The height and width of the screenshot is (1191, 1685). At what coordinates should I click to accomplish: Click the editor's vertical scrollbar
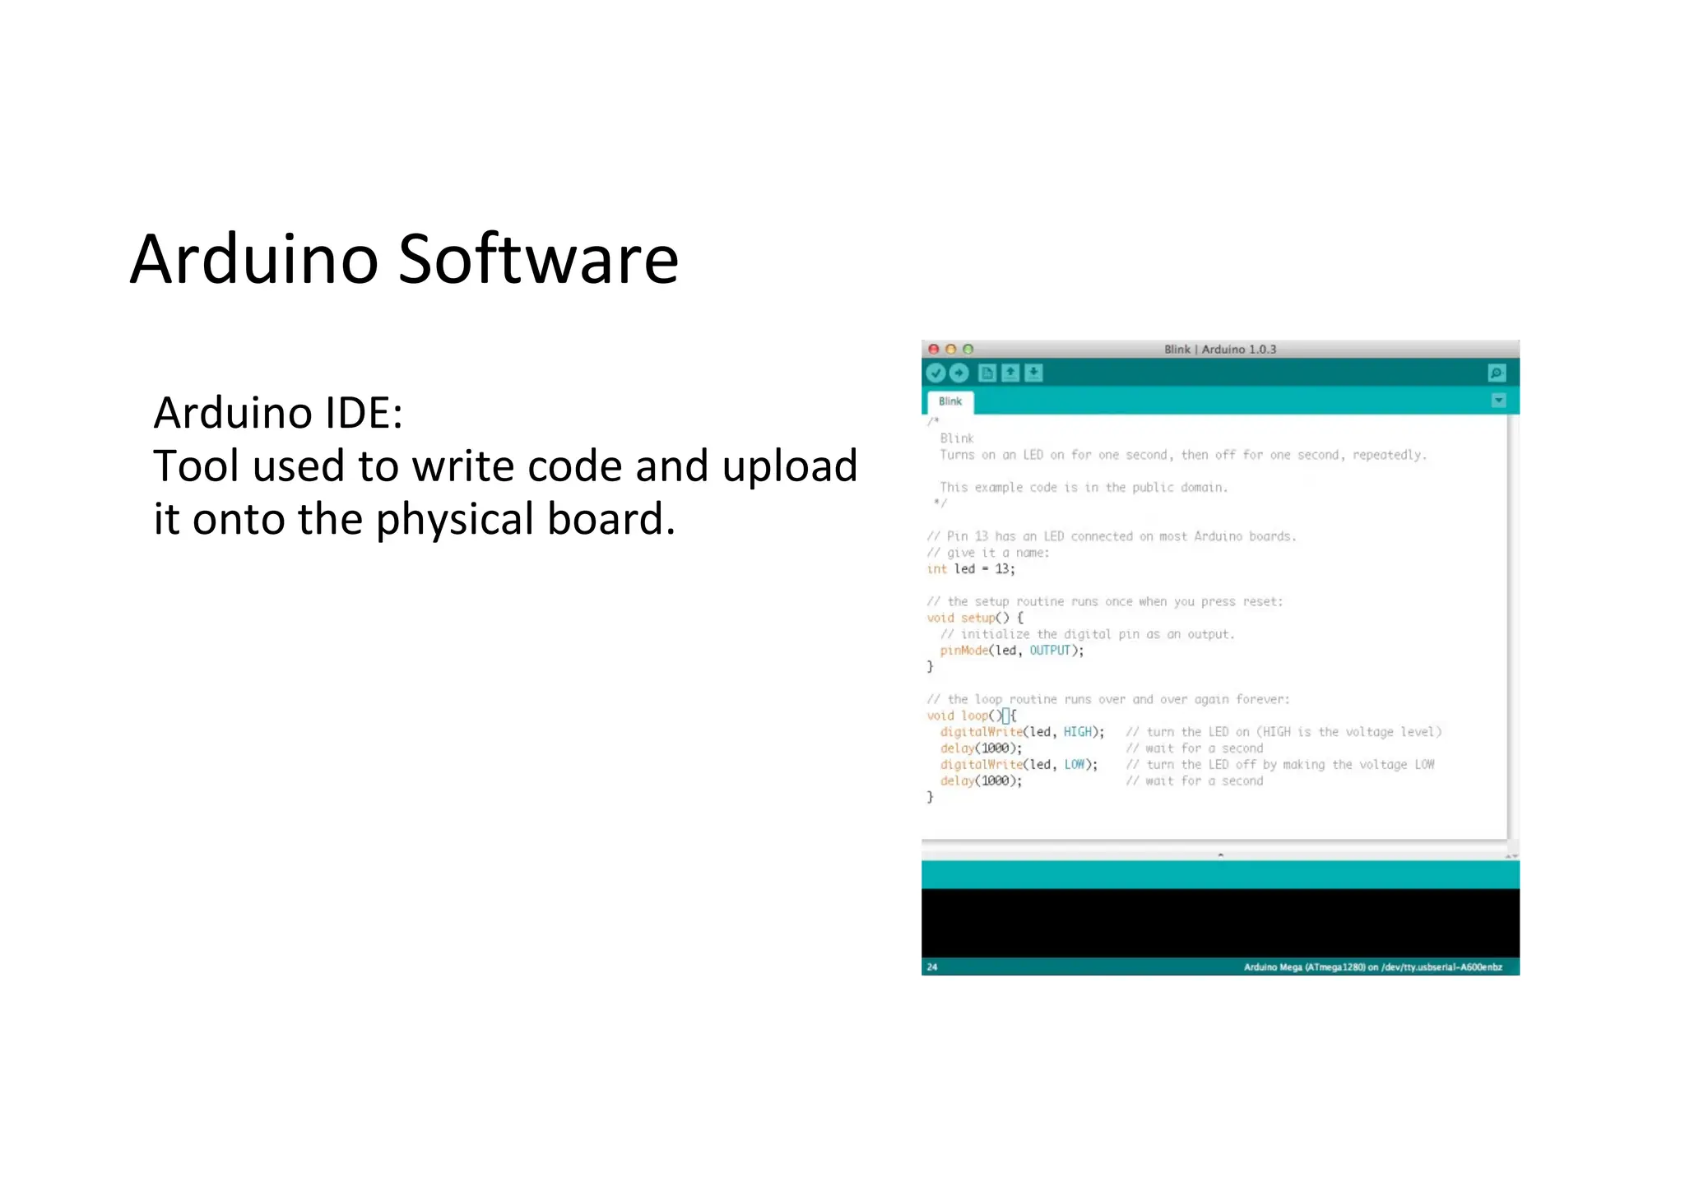click(x=1512, y=625)
